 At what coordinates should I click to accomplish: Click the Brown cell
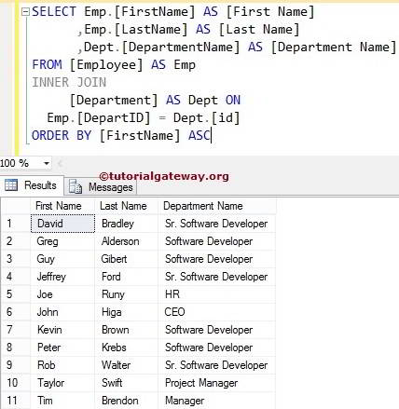pyautogui.click(x=127, y=330)
